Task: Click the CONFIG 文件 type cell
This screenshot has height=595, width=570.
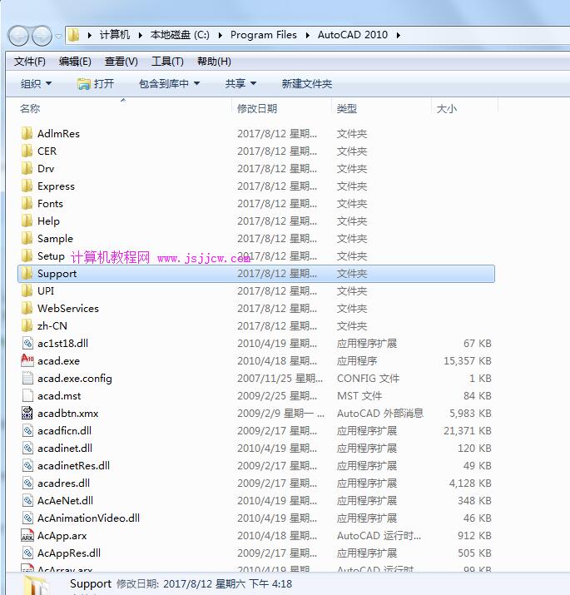Action: (x=368, y=379)
